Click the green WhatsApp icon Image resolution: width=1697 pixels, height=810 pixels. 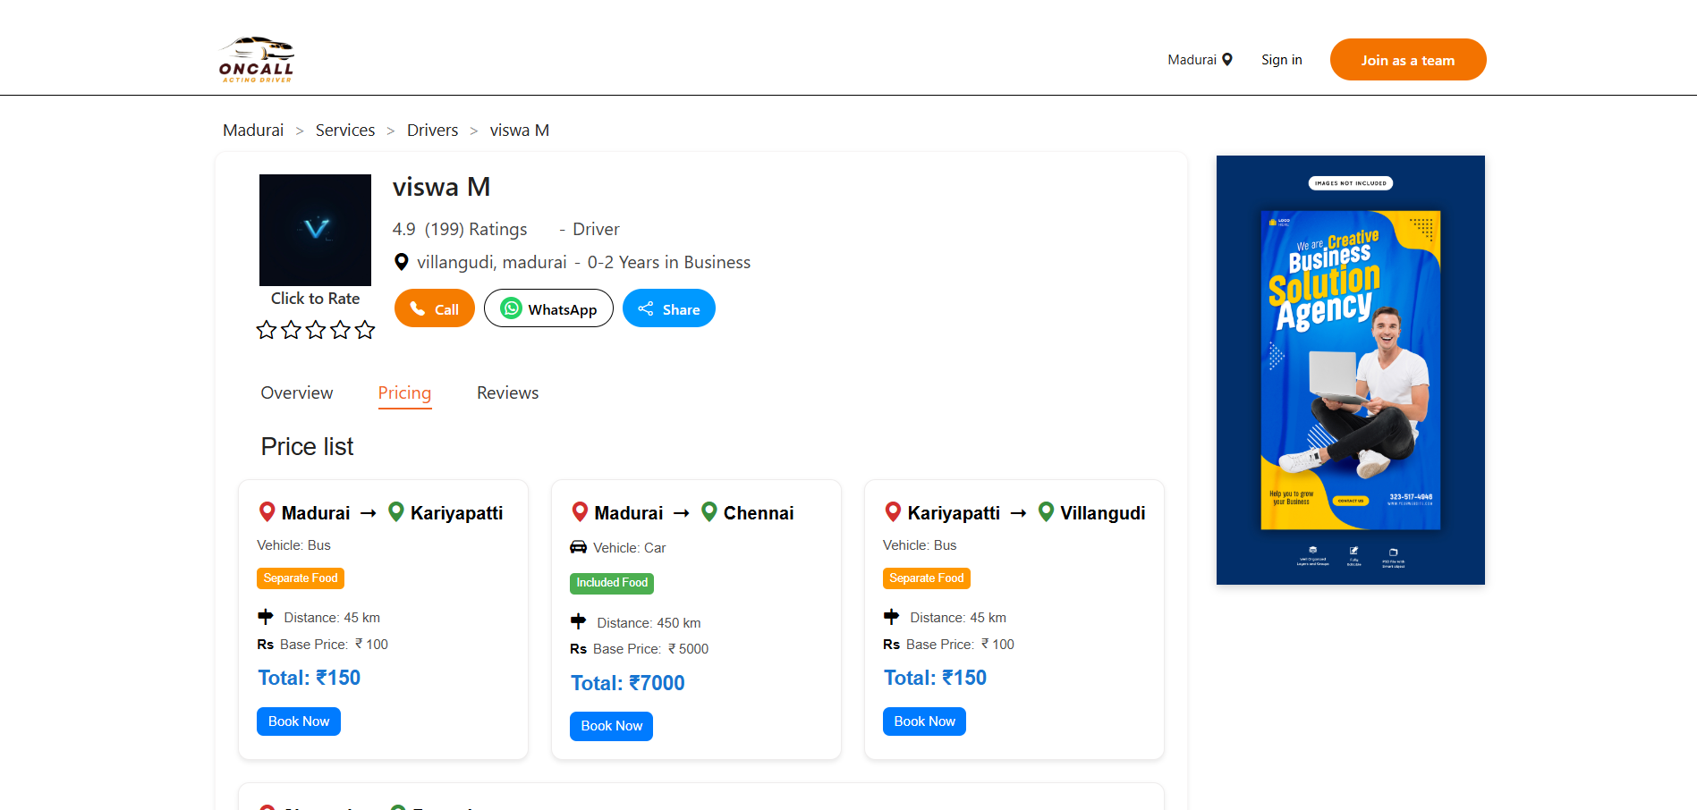511,308
